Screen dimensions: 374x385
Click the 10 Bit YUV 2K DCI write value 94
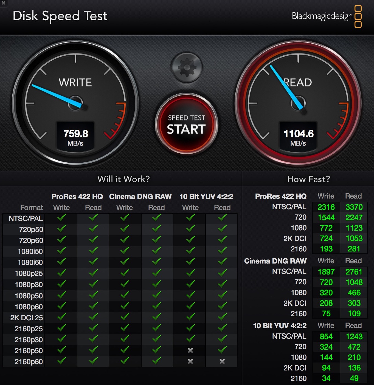[x=326, y=368]
